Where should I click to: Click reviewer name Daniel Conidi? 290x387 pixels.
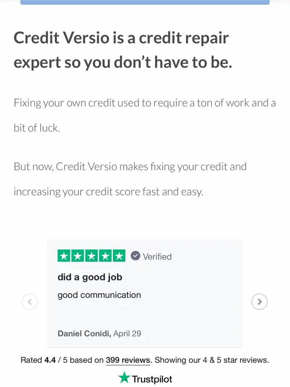pyautogui.click(x=84, y=333)
